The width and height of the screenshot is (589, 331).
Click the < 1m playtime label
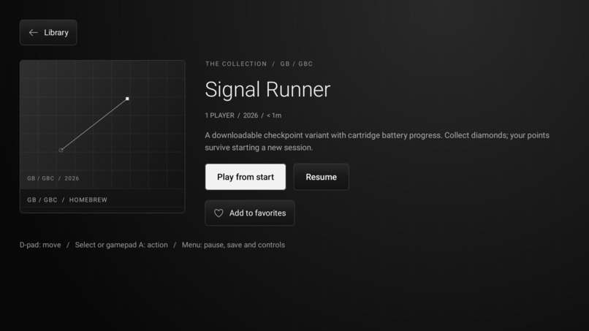click(x=274, y=115)
